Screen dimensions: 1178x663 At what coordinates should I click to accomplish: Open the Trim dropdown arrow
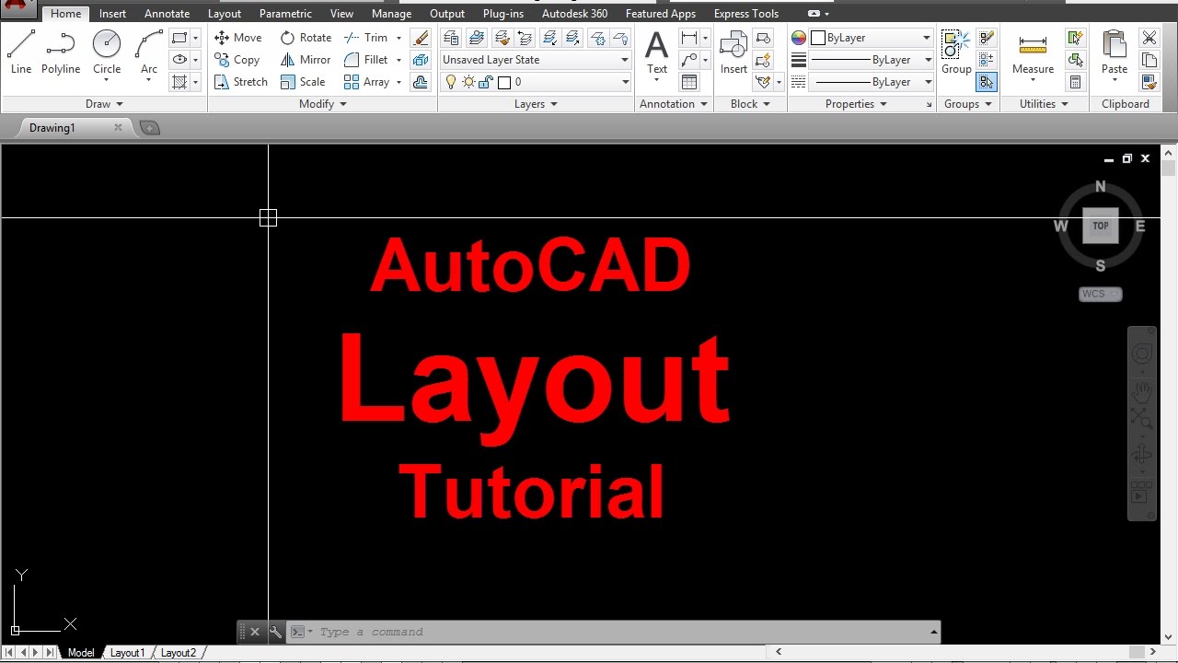coord(398,38)
